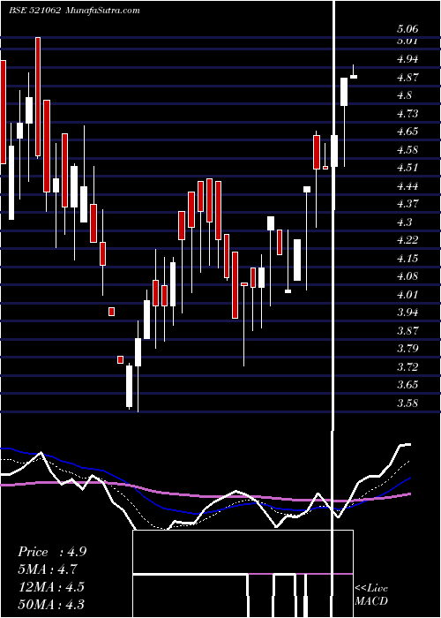The image size is (441, 618).
Task: Click the BSE 521062 ticker label
Action: tap(34, 11)
